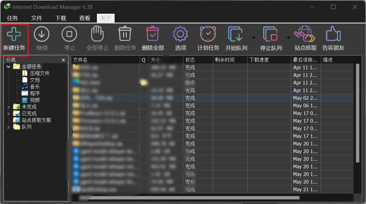The image size is (366, 204).
Task: Click the 'May 06 1...' date cell
Action: (x=306, y=106)
